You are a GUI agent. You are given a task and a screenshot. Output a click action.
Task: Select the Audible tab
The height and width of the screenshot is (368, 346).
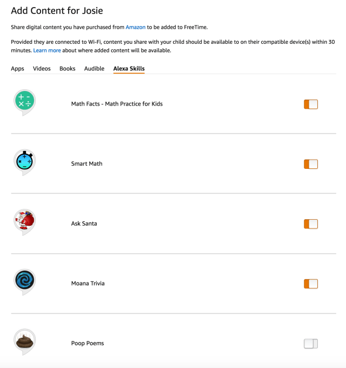(94, 69)
